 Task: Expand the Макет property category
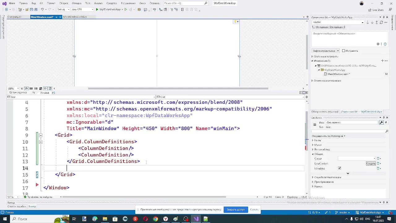[312, 145]
